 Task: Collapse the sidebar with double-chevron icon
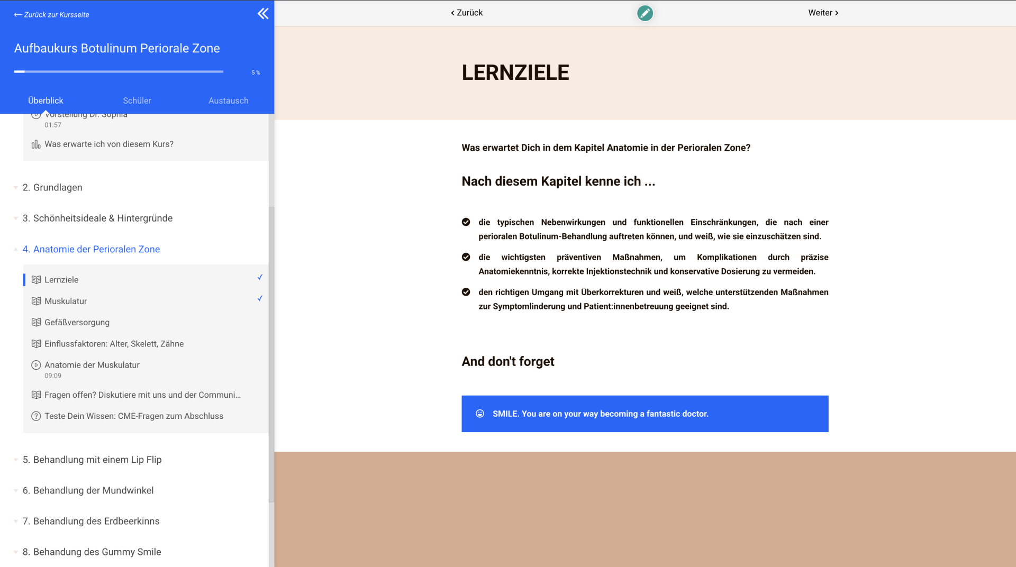click(x=262, y=14)
